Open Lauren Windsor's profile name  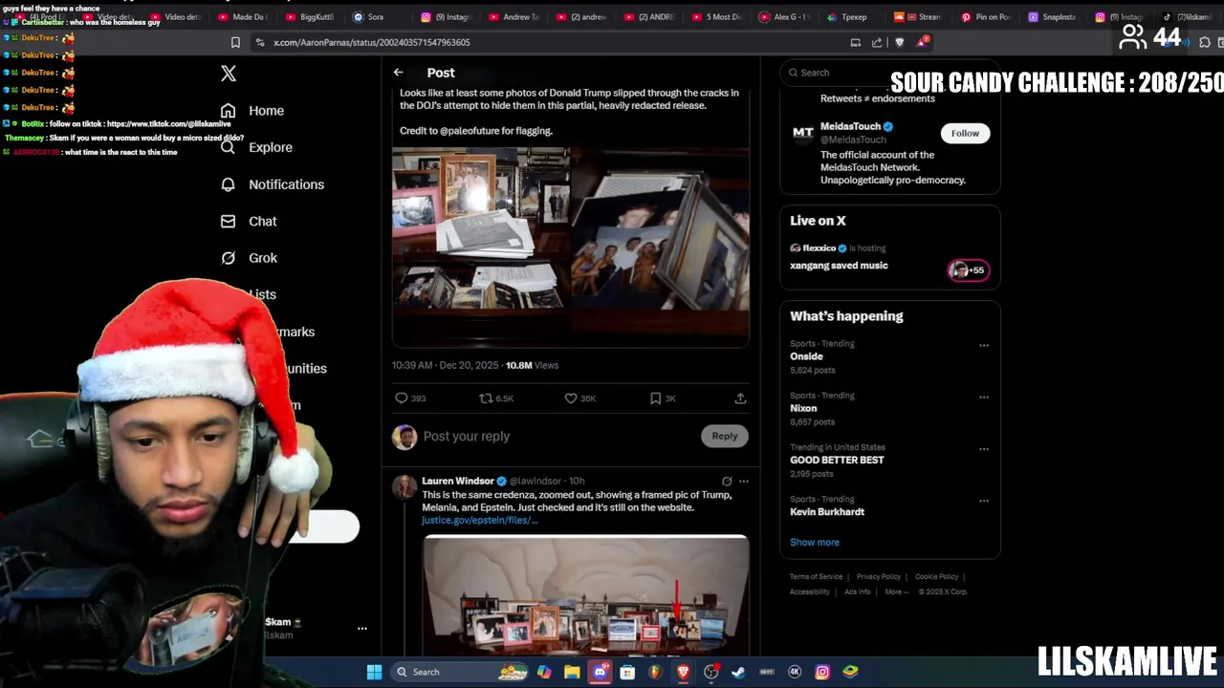coord(458,481)
